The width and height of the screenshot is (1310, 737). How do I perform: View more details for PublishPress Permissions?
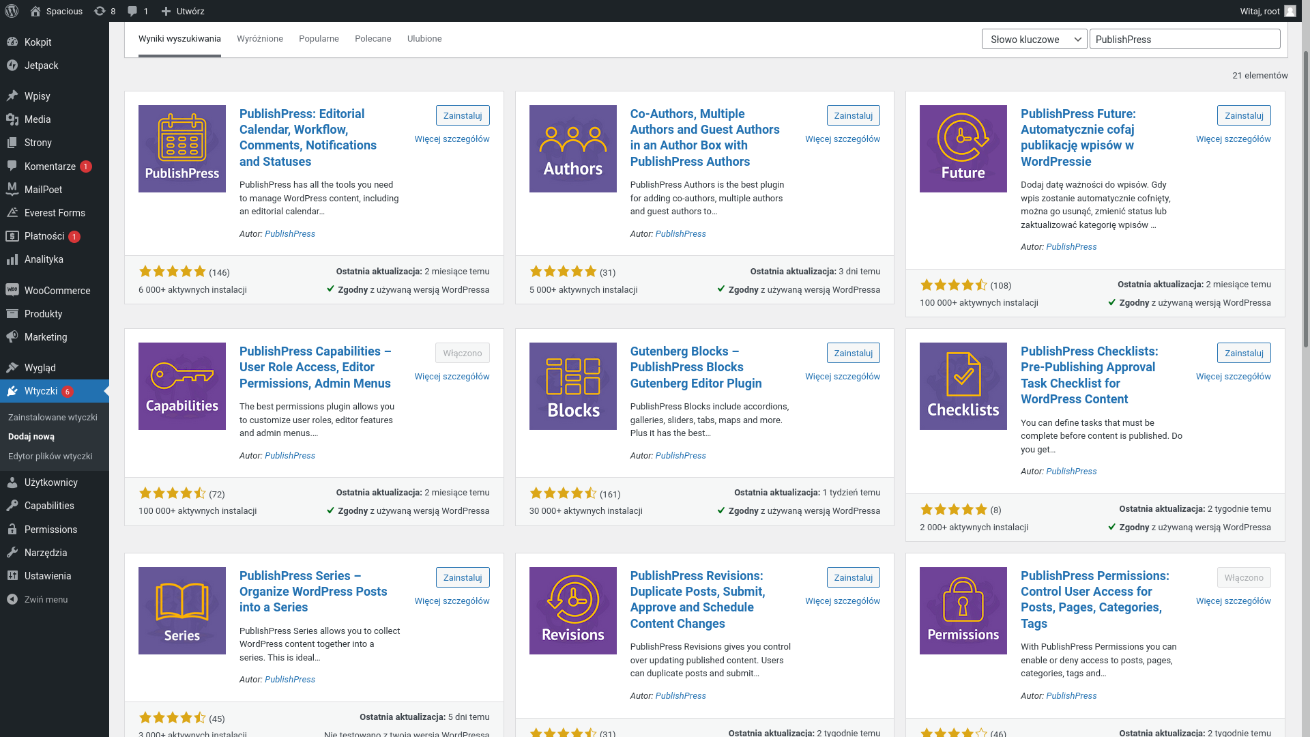(x=1233, y=601)
